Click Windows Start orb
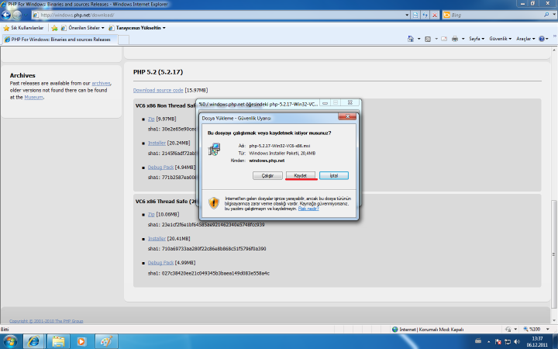This screenshot has height=349, width=558. click(10, 340)
